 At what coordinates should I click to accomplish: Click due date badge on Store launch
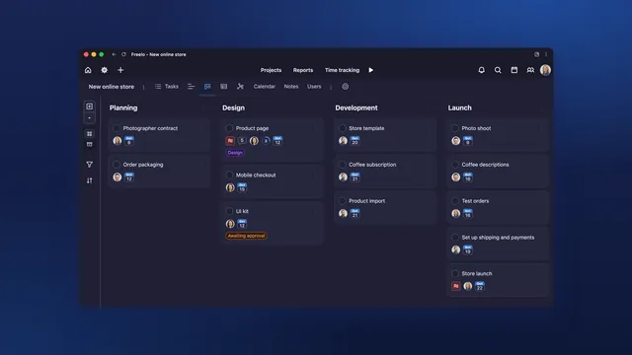[480, 286]
